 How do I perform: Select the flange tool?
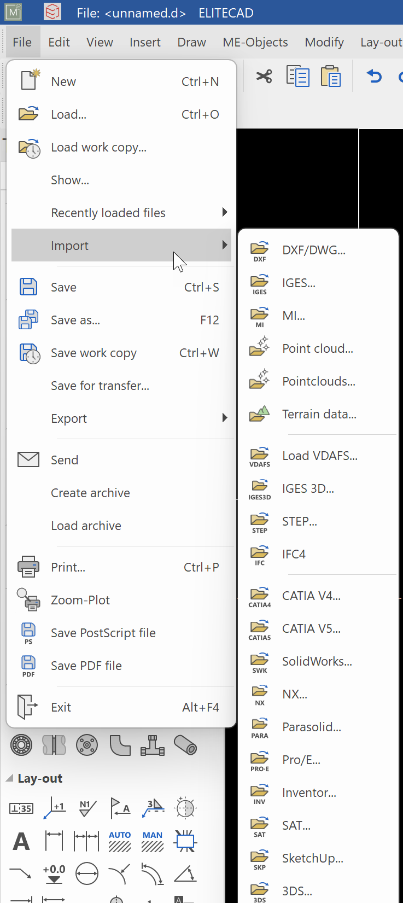(x=86, y=744)
